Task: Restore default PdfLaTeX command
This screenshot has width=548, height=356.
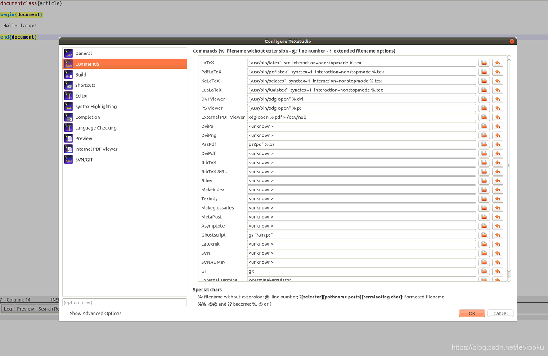Action: pyautogui.click(x=498, y=72)
